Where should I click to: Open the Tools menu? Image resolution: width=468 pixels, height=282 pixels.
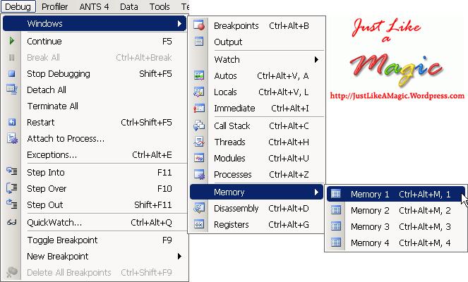[x=160, y=6]
